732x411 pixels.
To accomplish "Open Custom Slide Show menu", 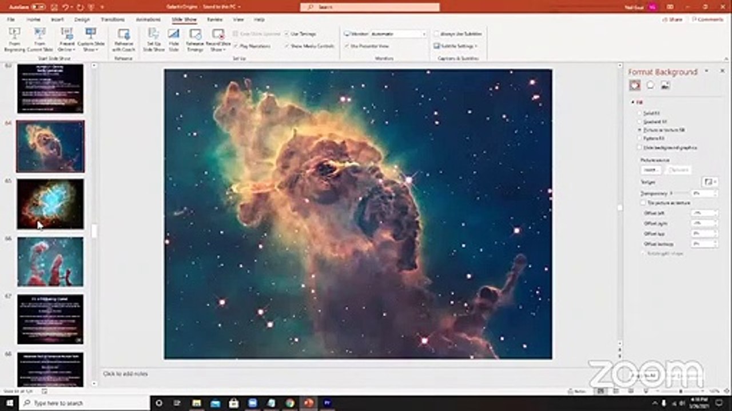I will [90, 39].
